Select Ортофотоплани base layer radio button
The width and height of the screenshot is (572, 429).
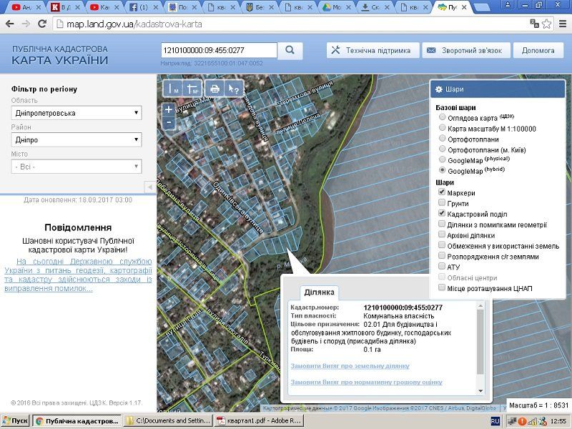(443, 139)
